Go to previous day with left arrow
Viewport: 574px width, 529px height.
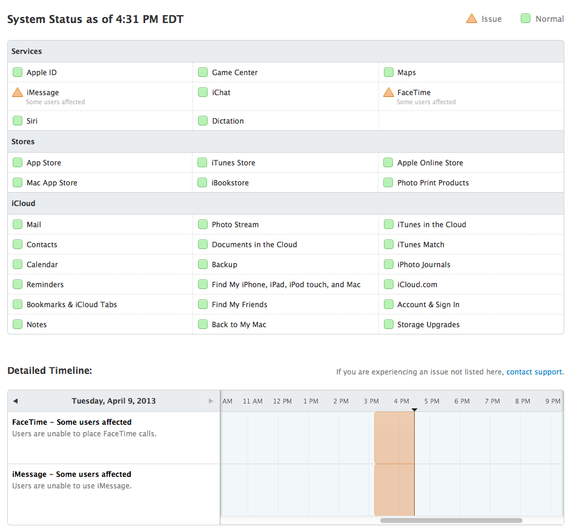(x=15, y=401)
